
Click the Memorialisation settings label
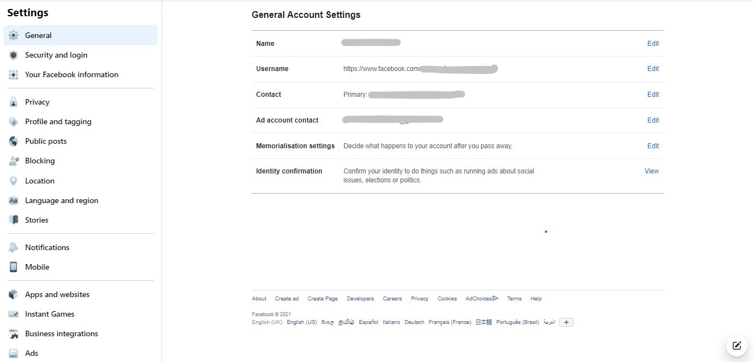click(x=295, y=146)
